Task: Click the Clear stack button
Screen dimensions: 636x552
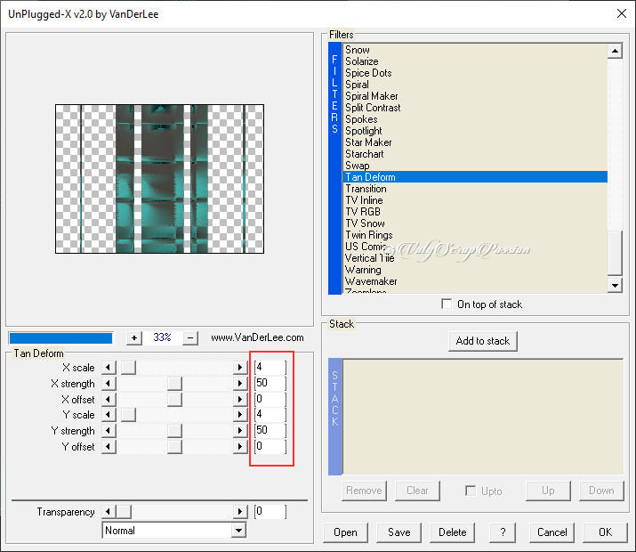Action: [417, 491]
